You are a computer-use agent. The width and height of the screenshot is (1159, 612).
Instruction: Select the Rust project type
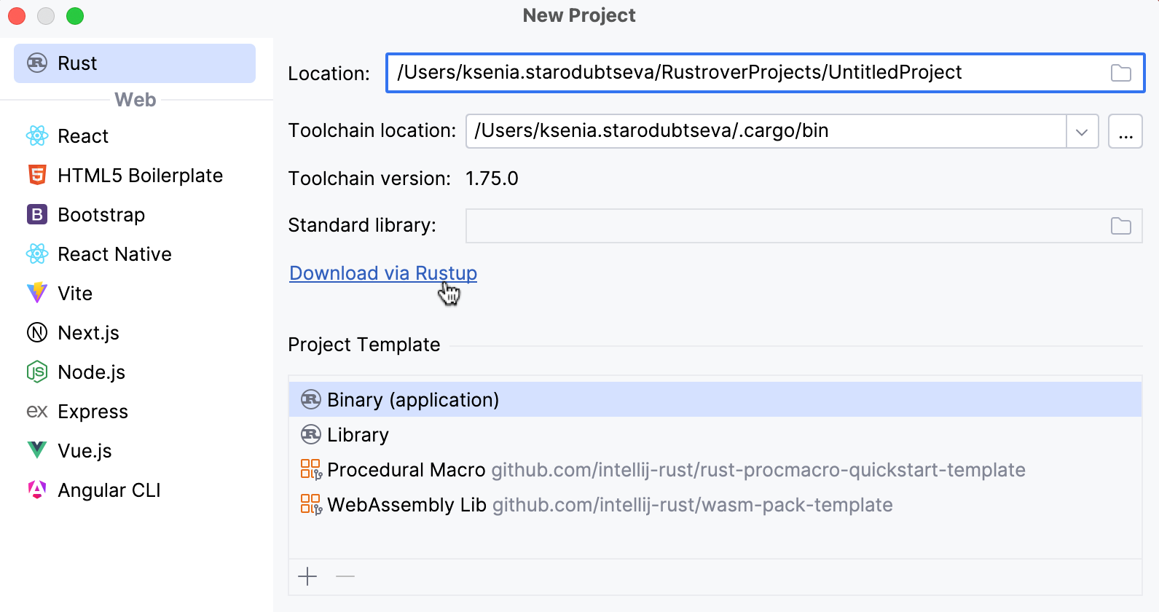(135, 63)
